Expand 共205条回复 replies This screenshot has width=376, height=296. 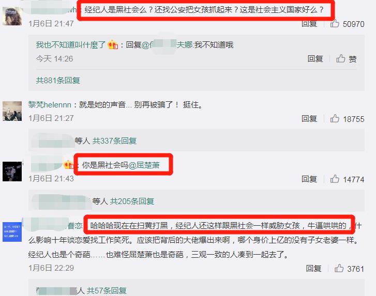[132, 201]
